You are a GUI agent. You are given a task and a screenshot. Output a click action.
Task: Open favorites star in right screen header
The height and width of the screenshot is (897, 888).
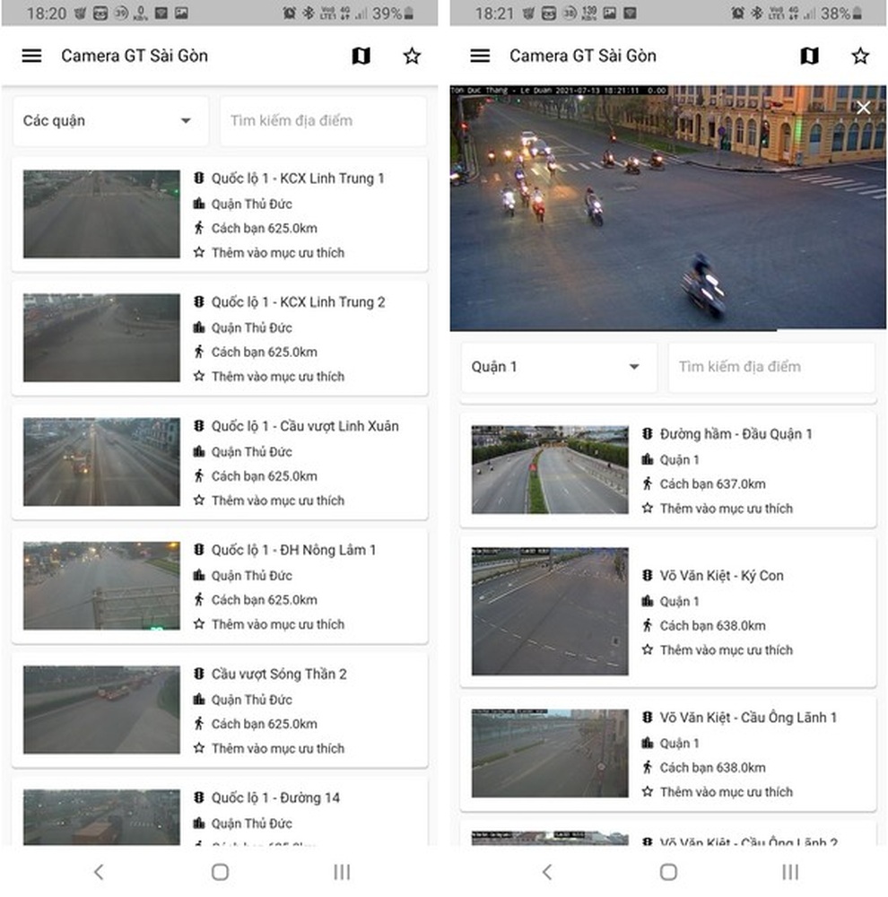tap(860, 56)
